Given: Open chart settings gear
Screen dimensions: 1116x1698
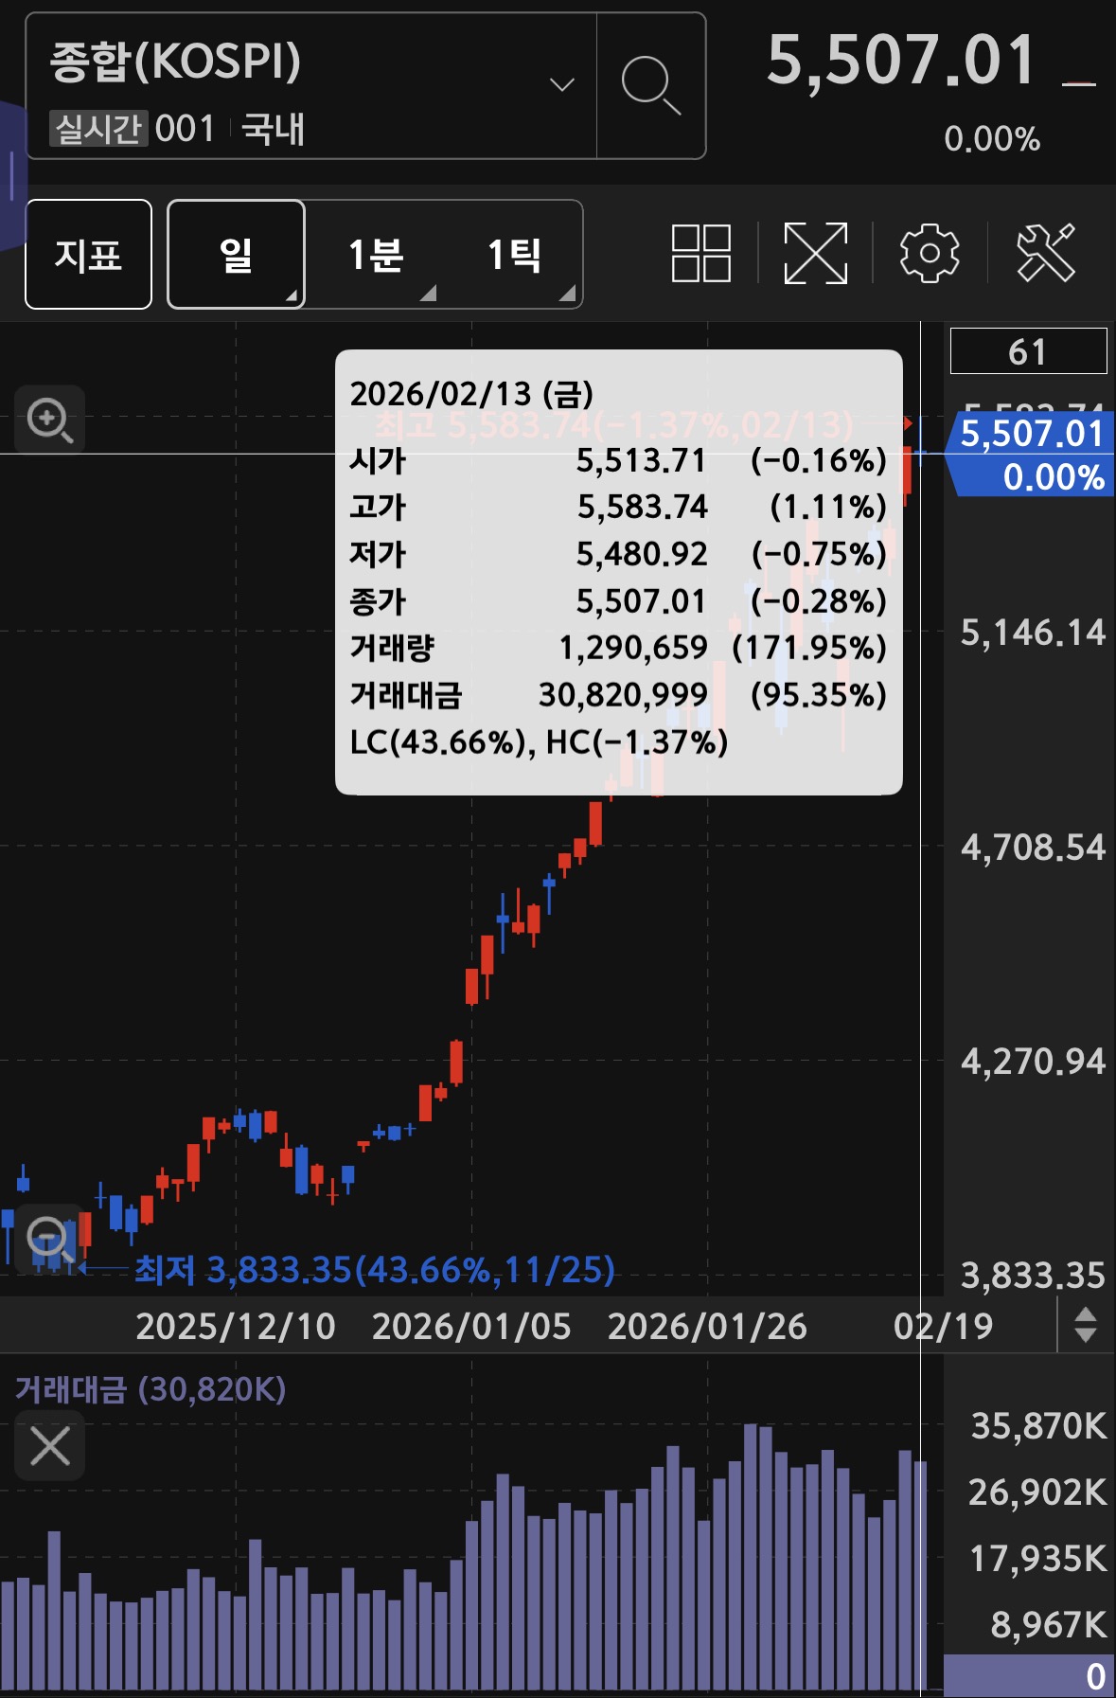Looking at the screenshot, I should pos(930,253).
